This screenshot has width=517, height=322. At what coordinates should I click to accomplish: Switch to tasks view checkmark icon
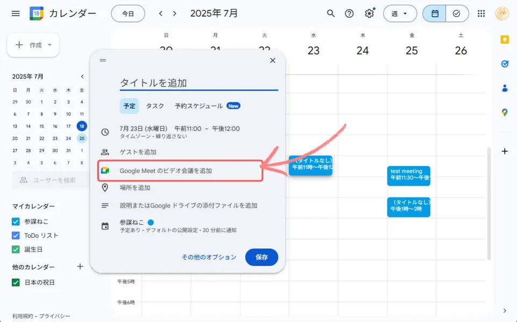tap(457, 13)
